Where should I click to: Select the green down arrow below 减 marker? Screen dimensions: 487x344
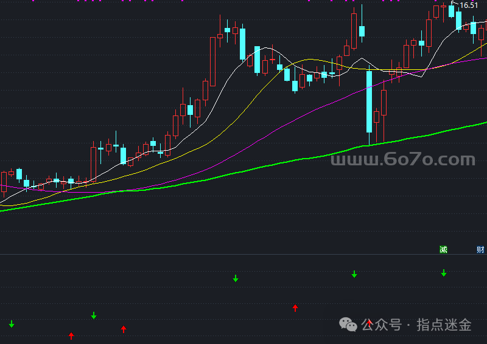tap(444, 273)
